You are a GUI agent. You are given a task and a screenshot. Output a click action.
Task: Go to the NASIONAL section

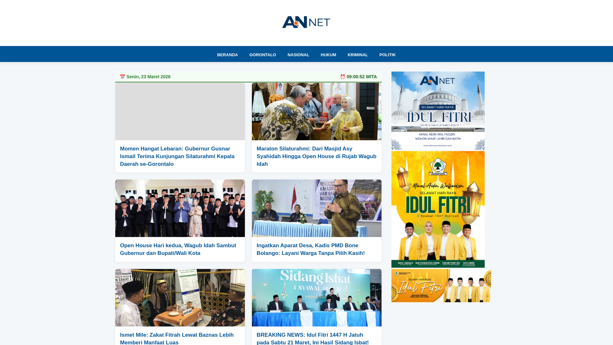298,55
